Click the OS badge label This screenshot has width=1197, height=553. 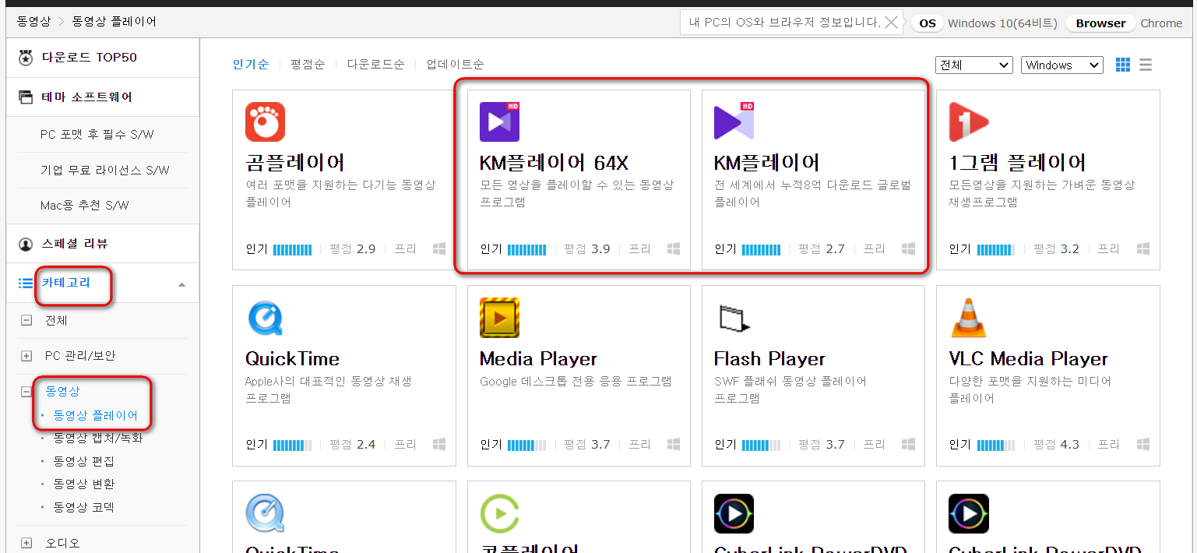pos(928,23)
